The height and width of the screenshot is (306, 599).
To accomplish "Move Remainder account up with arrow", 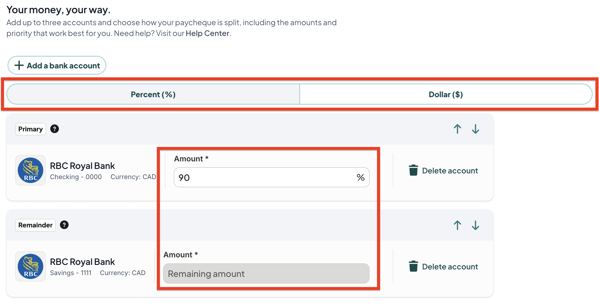I will (x=458, y=225).
